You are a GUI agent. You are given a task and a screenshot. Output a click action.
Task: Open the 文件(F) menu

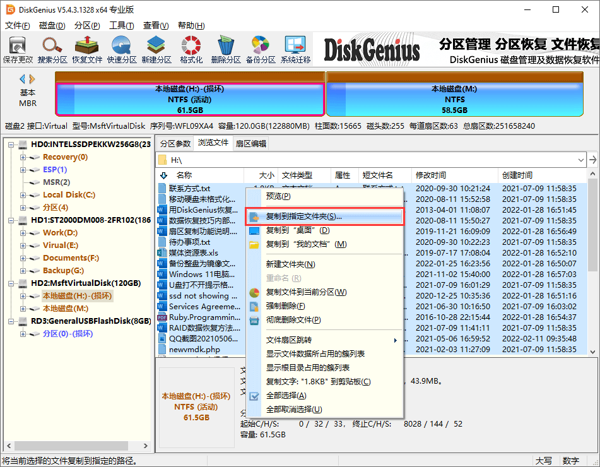coord(17,26)
